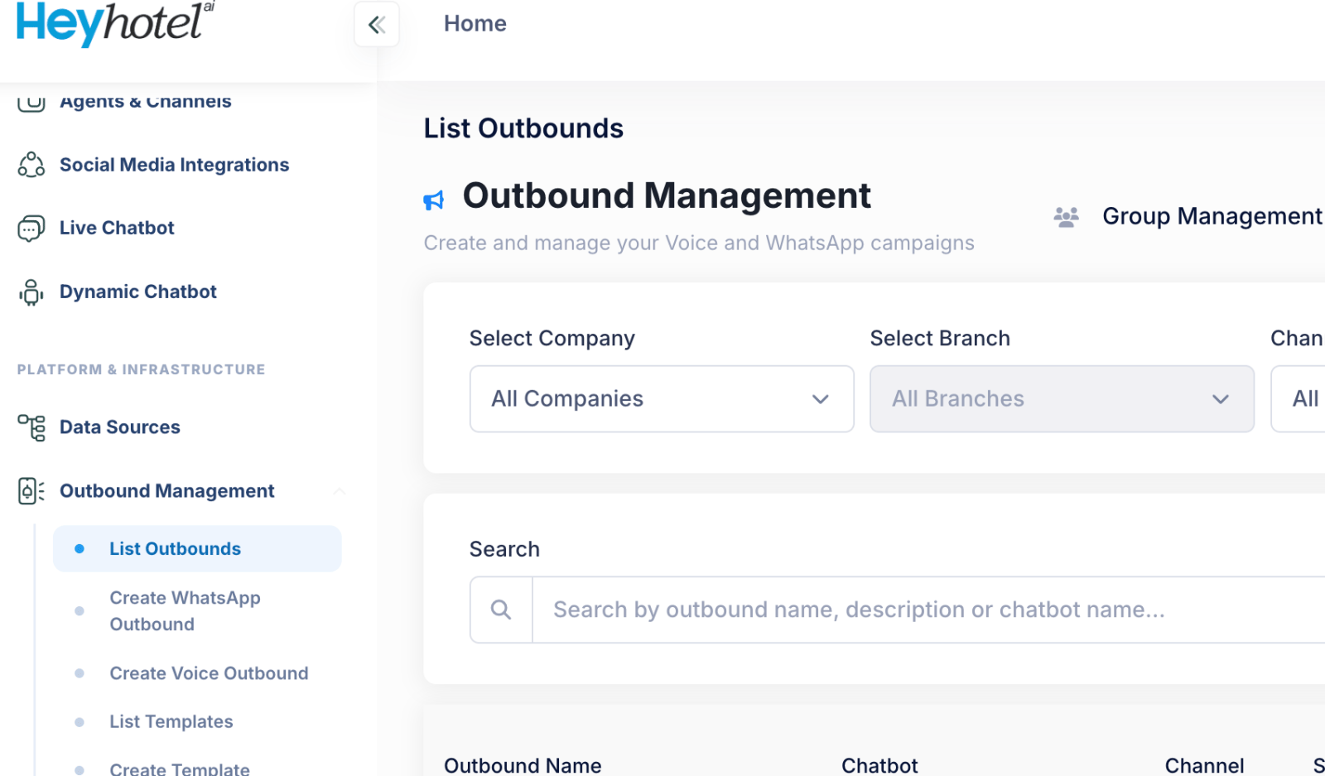Click the Chatbot column header
The height and width of the screenshot is (776, 1325).
pyautogui.click(x=879, y=765)
